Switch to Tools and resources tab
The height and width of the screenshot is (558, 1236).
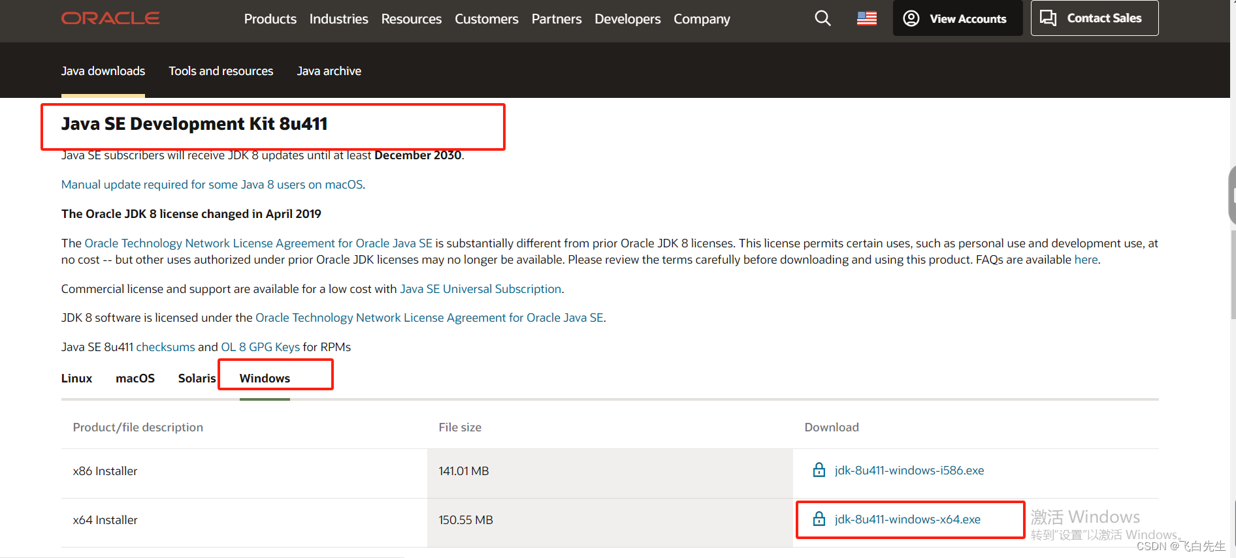221,71
